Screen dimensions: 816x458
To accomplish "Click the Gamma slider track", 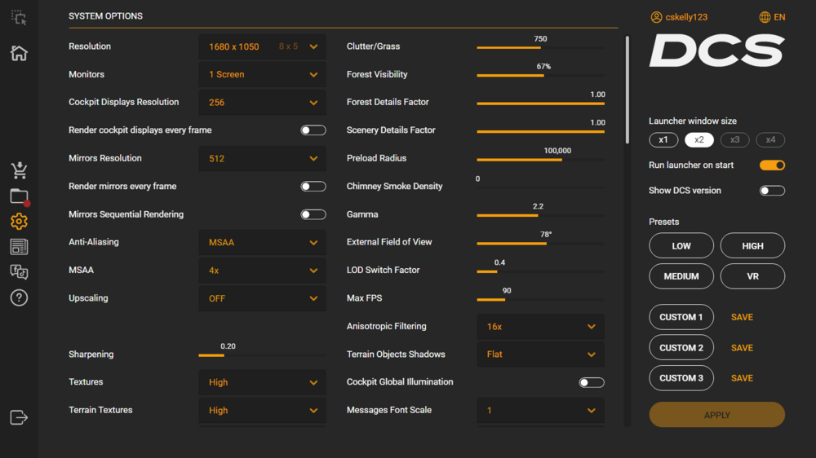I will pos(540,216).
